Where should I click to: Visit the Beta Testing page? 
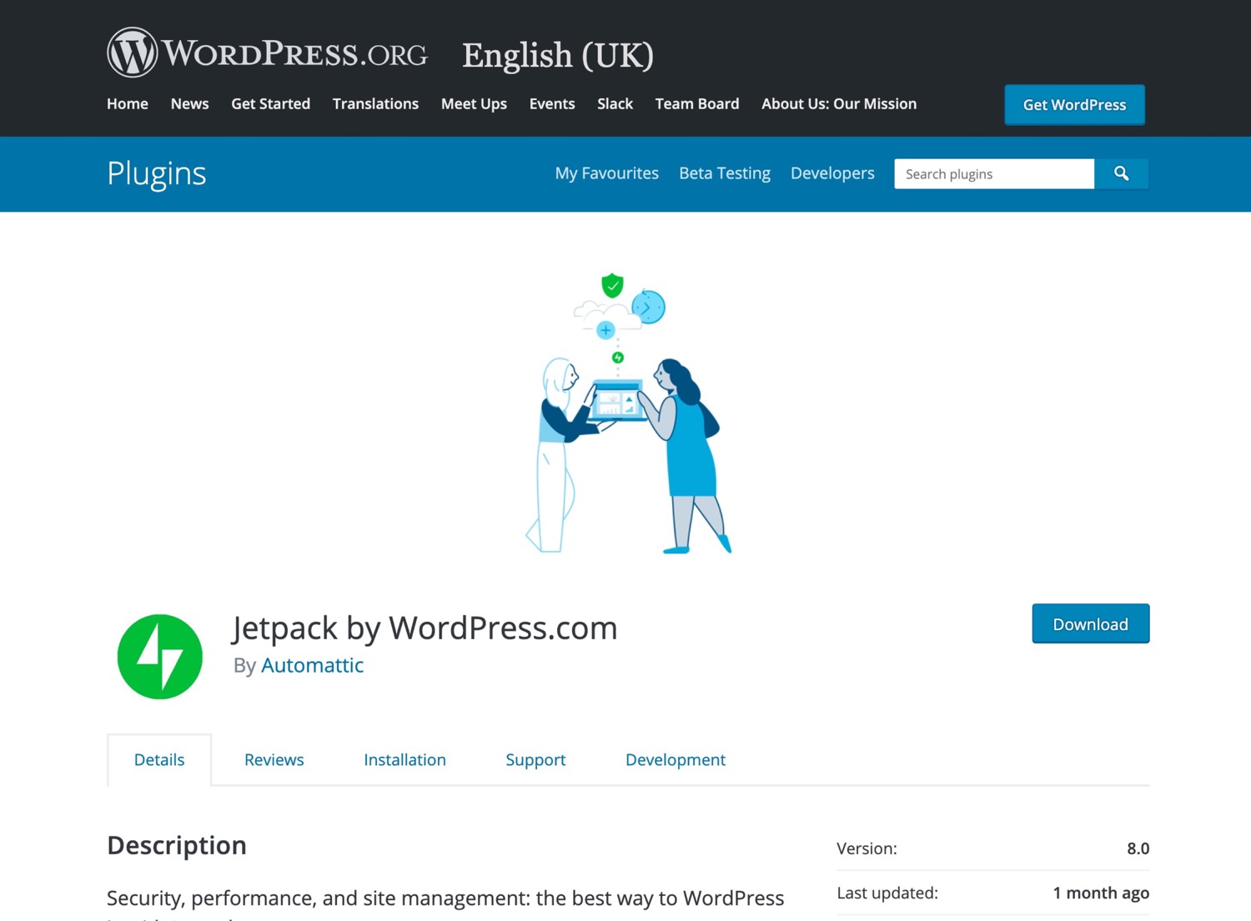pyautogui.click(x=724, y=173)
